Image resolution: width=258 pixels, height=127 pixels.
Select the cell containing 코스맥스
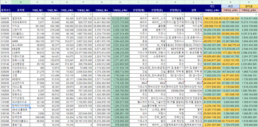click(21, 91)
